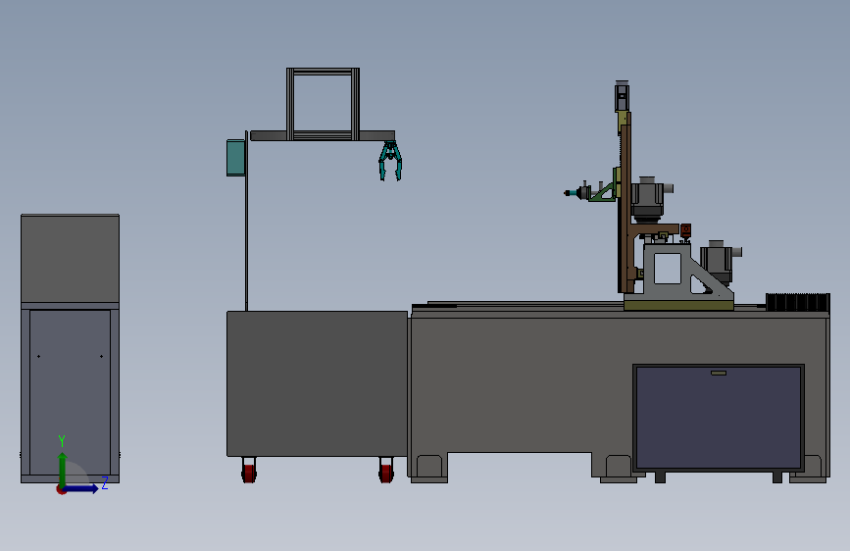Screen dimensions: 850x551
Task: Select the teal control box on pole
Action: [235, 158]
